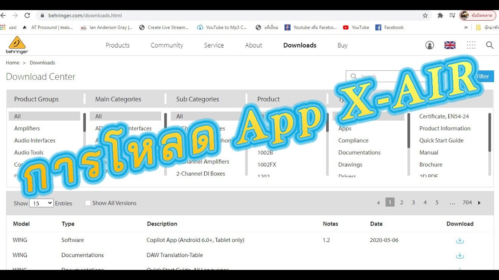Screen dimensions: 499x280
Task: Open the Facebook bookmark
Action: tap(389, 27)
